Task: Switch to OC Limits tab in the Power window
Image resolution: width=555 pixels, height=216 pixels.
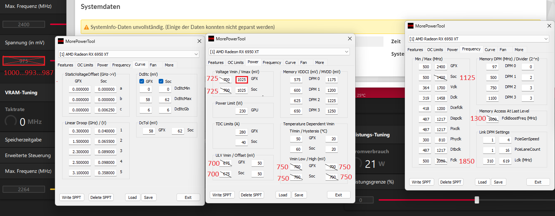Action: click(x=236, y=62)
